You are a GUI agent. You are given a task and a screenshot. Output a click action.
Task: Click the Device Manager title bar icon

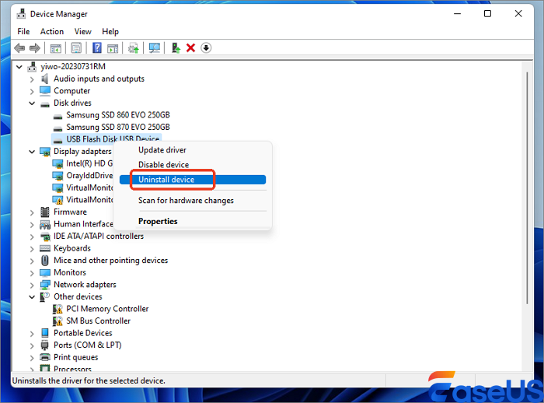point(21,14)
